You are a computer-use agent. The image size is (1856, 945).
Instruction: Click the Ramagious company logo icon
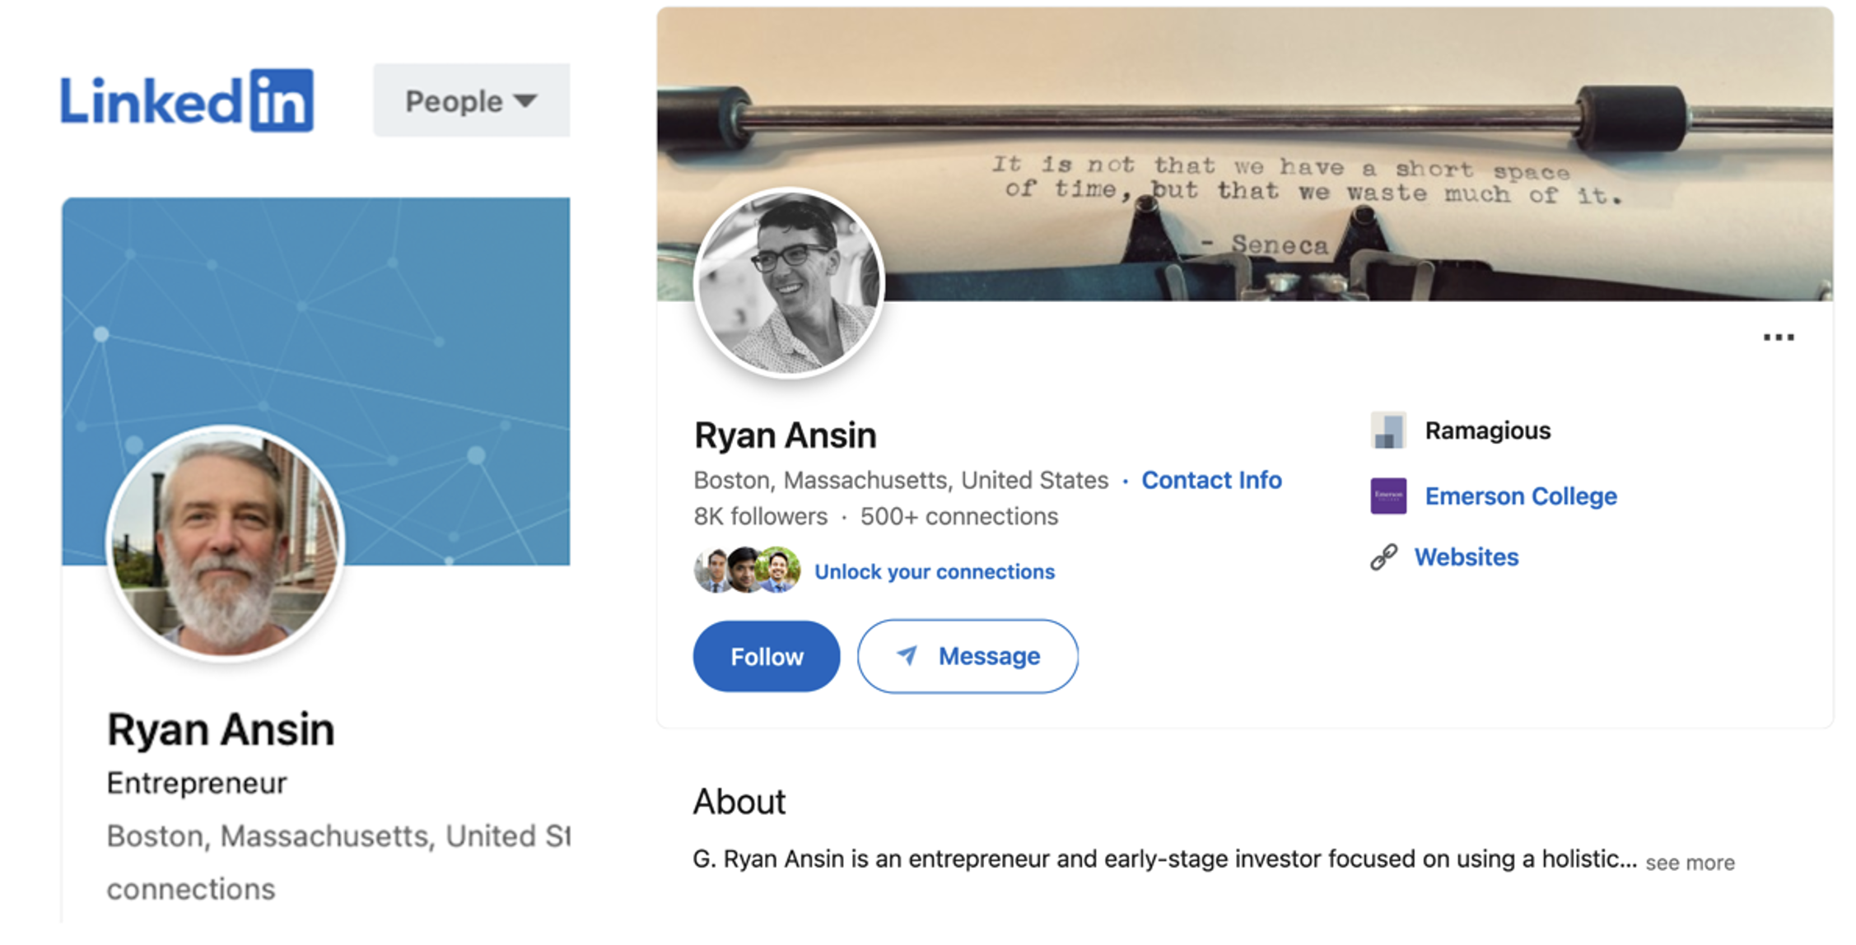[1388, 431]
